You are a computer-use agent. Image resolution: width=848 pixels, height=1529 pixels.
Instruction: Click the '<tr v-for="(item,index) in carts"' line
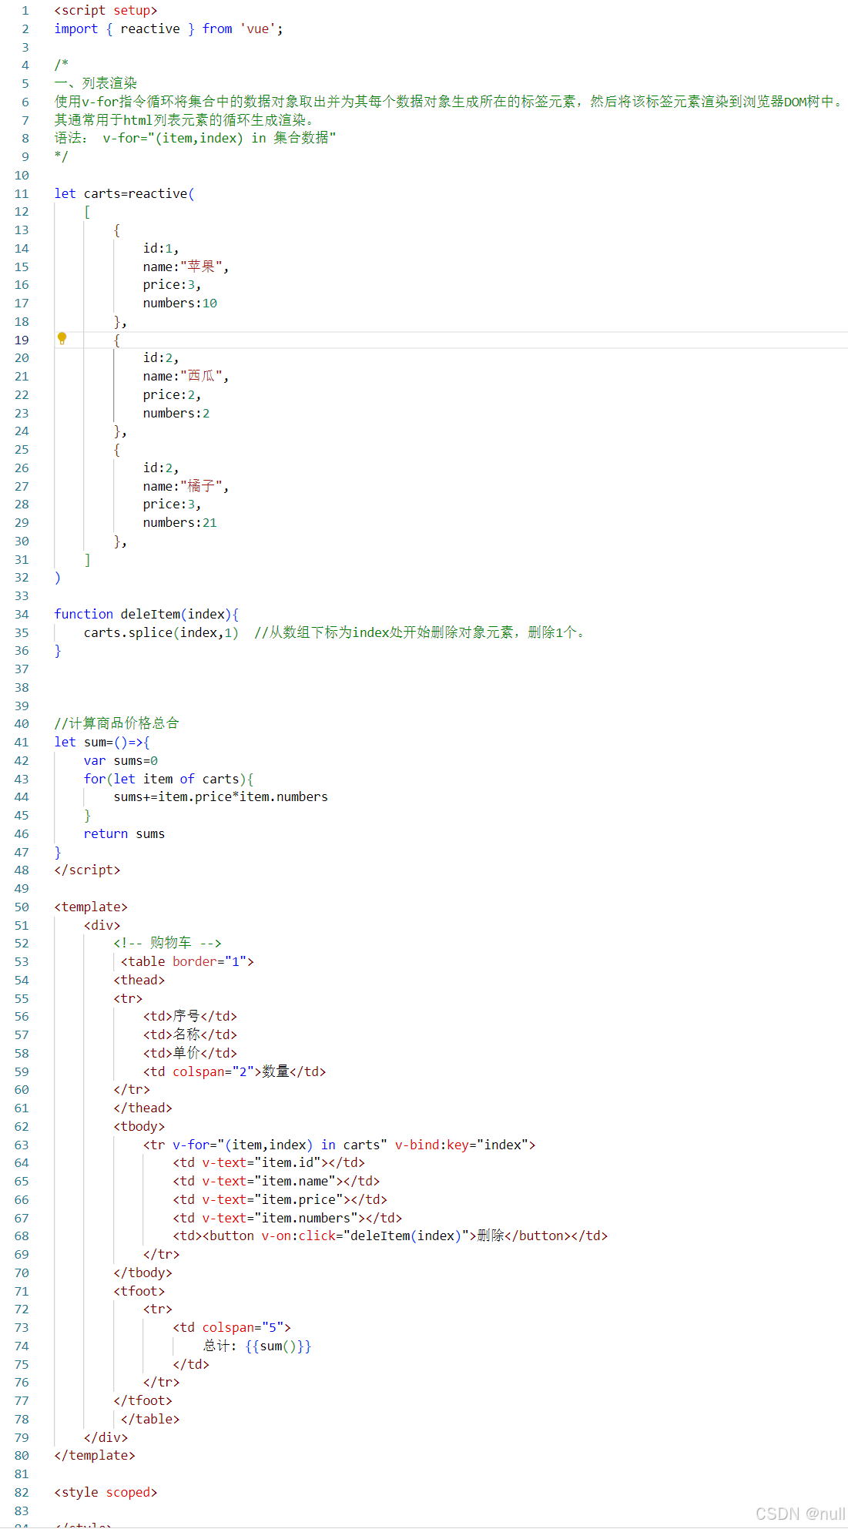pyautogui.click(x=340, y=1145)
